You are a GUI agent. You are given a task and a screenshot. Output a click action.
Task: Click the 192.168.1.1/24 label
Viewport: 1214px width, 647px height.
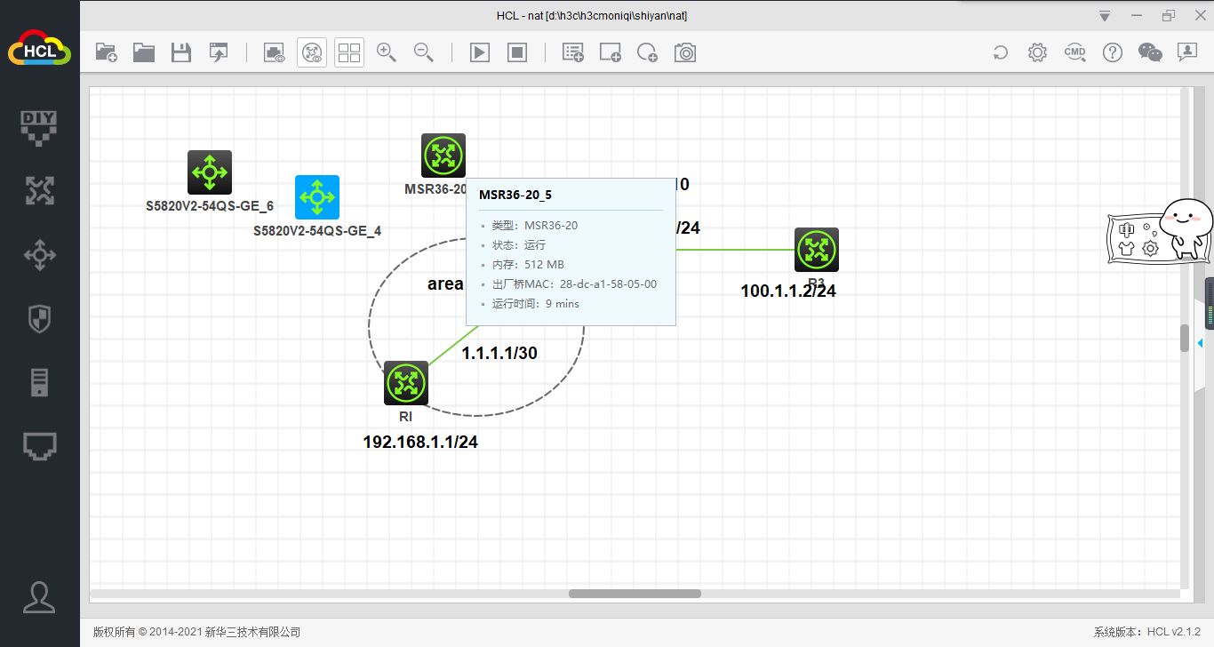(420, 442)
